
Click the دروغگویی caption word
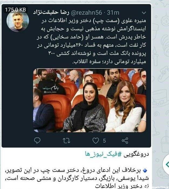tap(136, 154)
